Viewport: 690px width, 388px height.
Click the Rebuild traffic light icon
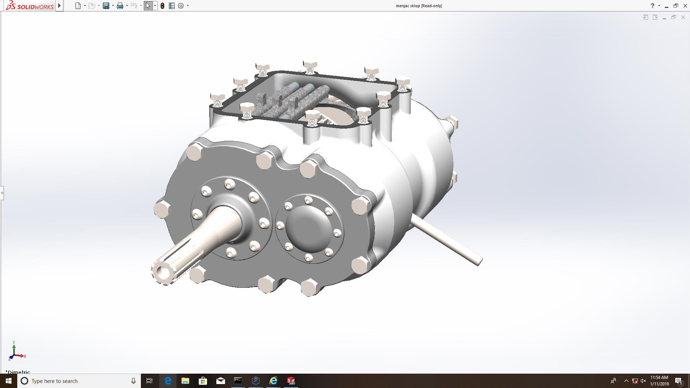[162, 6]
